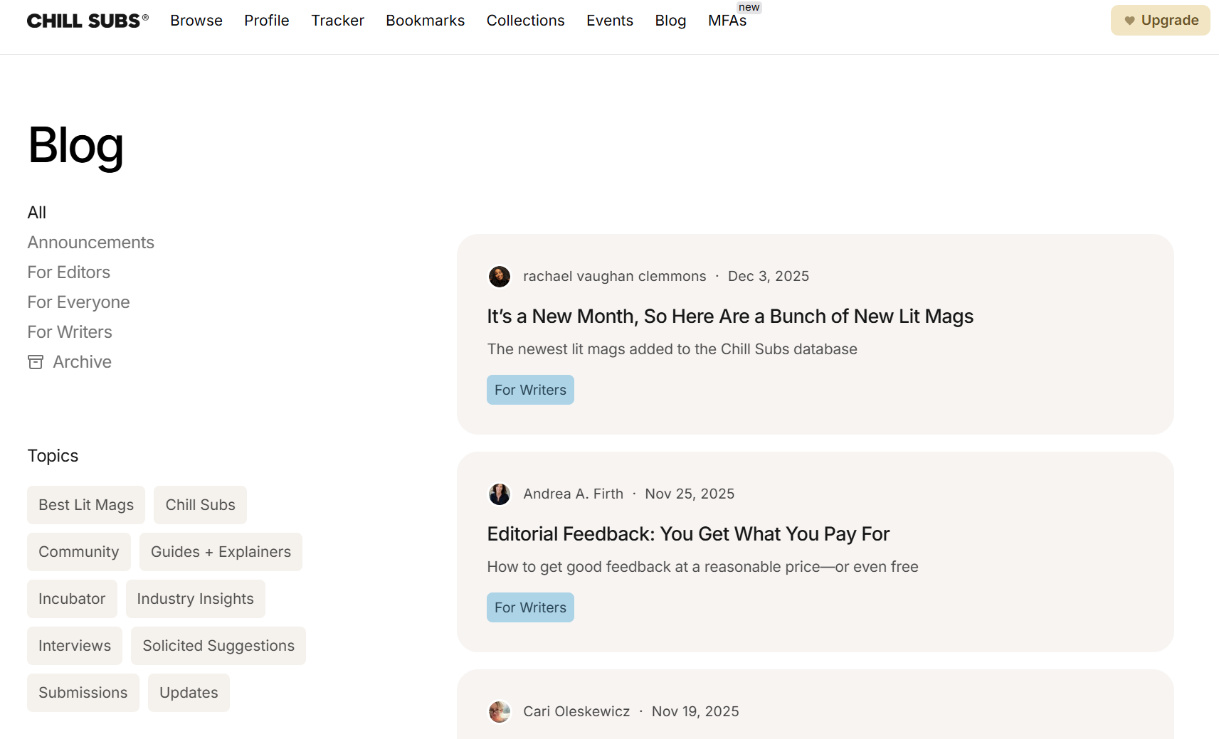The image size is (1219, 739).
Task: Click author name Andrea A. Firth
Action: 574,494
